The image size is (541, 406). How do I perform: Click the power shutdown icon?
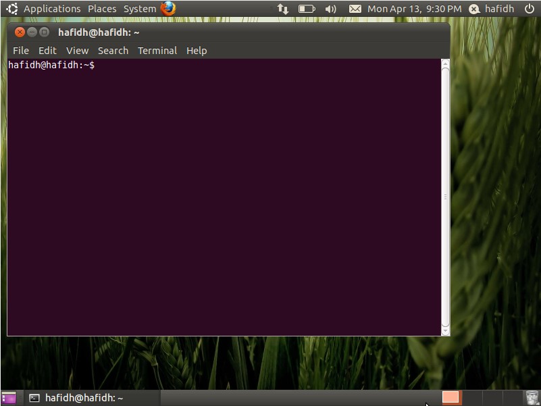pos(529,9)
